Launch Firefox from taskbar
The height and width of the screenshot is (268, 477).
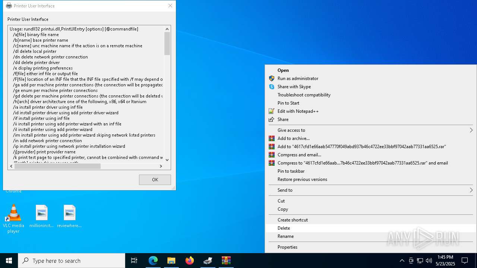coord(190,261)
